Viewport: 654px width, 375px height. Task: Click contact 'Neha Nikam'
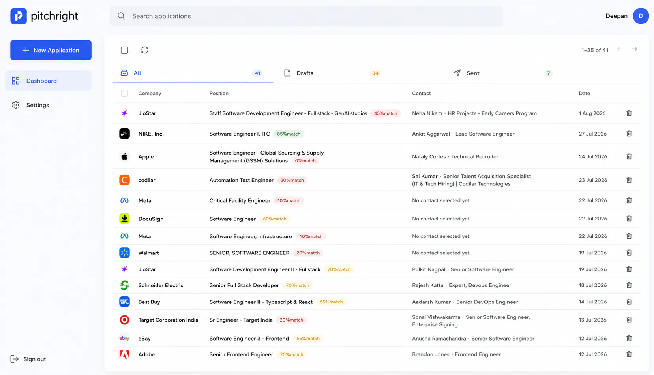[427, 113]
